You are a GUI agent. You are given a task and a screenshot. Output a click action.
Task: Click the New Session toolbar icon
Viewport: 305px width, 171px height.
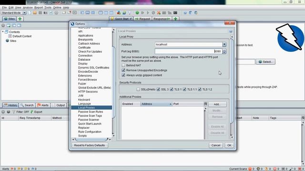[x=30, y=13]
